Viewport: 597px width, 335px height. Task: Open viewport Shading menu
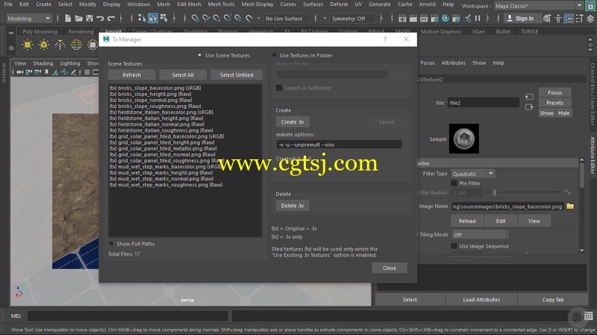click(43, 63)
